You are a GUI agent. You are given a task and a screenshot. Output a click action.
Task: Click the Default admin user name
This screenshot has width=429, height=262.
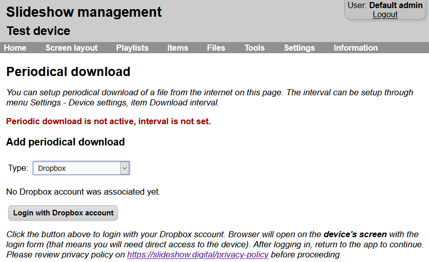tap(396, 6)
